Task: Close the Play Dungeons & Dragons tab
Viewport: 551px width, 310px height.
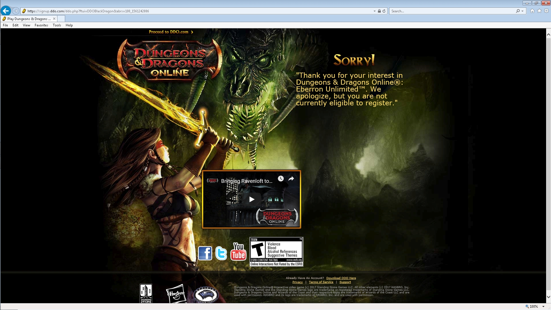Action: coord(54,19)
